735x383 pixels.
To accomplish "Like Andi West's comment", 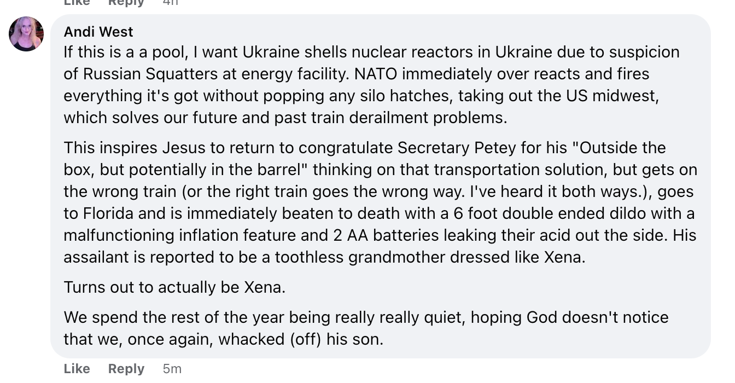I will (77, 369).
